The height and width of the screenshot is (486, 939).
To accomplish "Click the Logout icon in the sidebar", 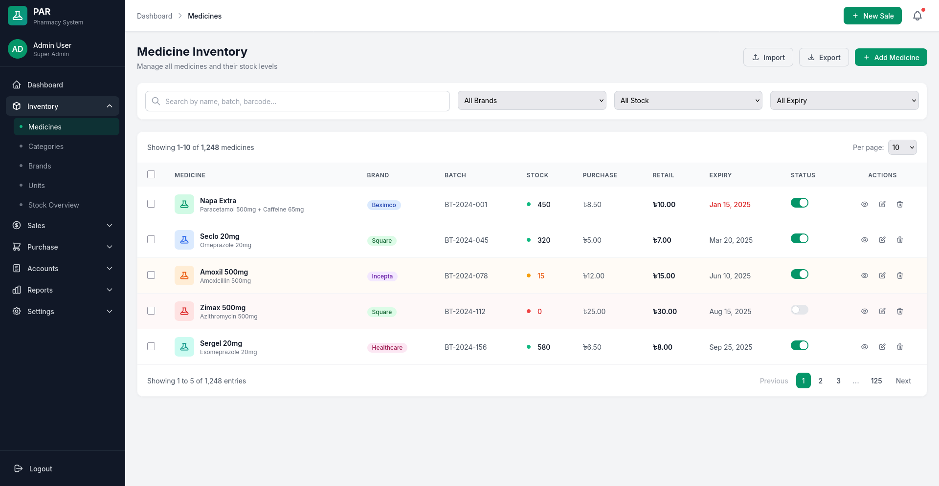I will [x=19, y=468].
